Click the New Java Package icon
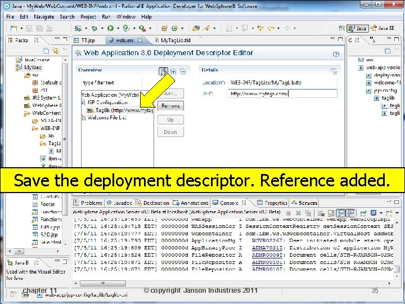The image size is (405, 304). click(164, 28)
